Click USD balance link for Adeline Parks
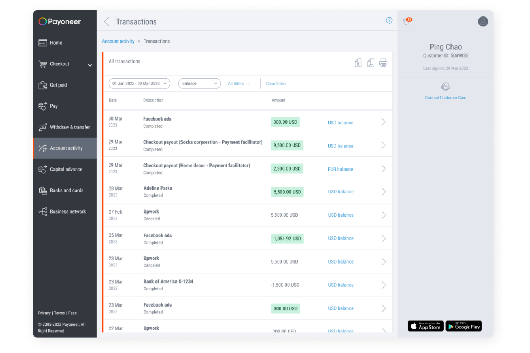Viewport: 530px width, 353px height. (x=341, y=192)
